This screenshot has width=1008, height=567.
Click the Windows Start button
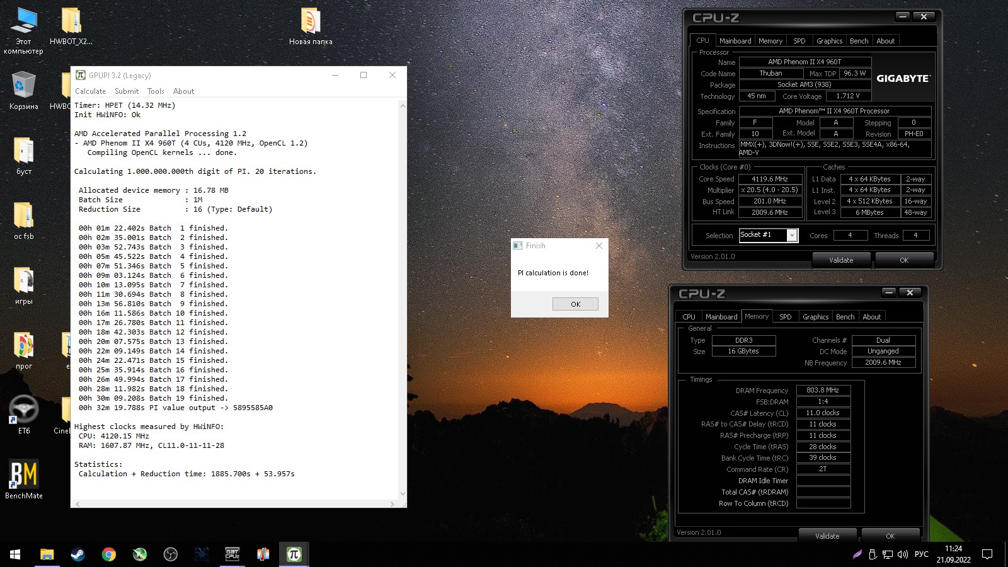(x=15, y=554)
